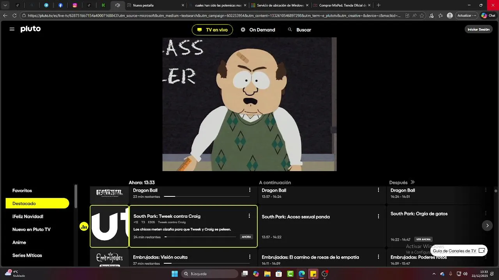Open Guía de Canales de TV

459,251
